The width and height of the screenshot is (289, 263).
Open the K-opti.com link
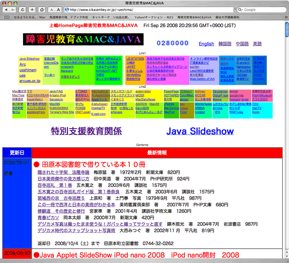pos(98,114)
